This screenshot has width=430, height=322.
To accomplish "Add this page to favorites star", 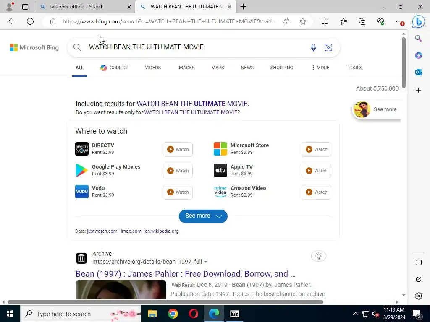I will [303, 21].
